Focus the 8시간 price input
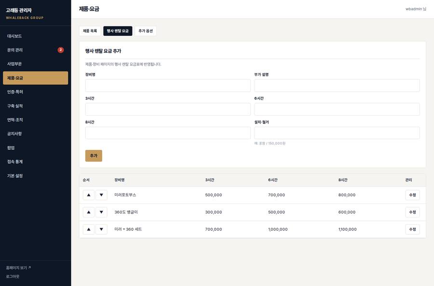Image resolution: width=434 pixels, height=286 pixels. click(x=168, y=133)
